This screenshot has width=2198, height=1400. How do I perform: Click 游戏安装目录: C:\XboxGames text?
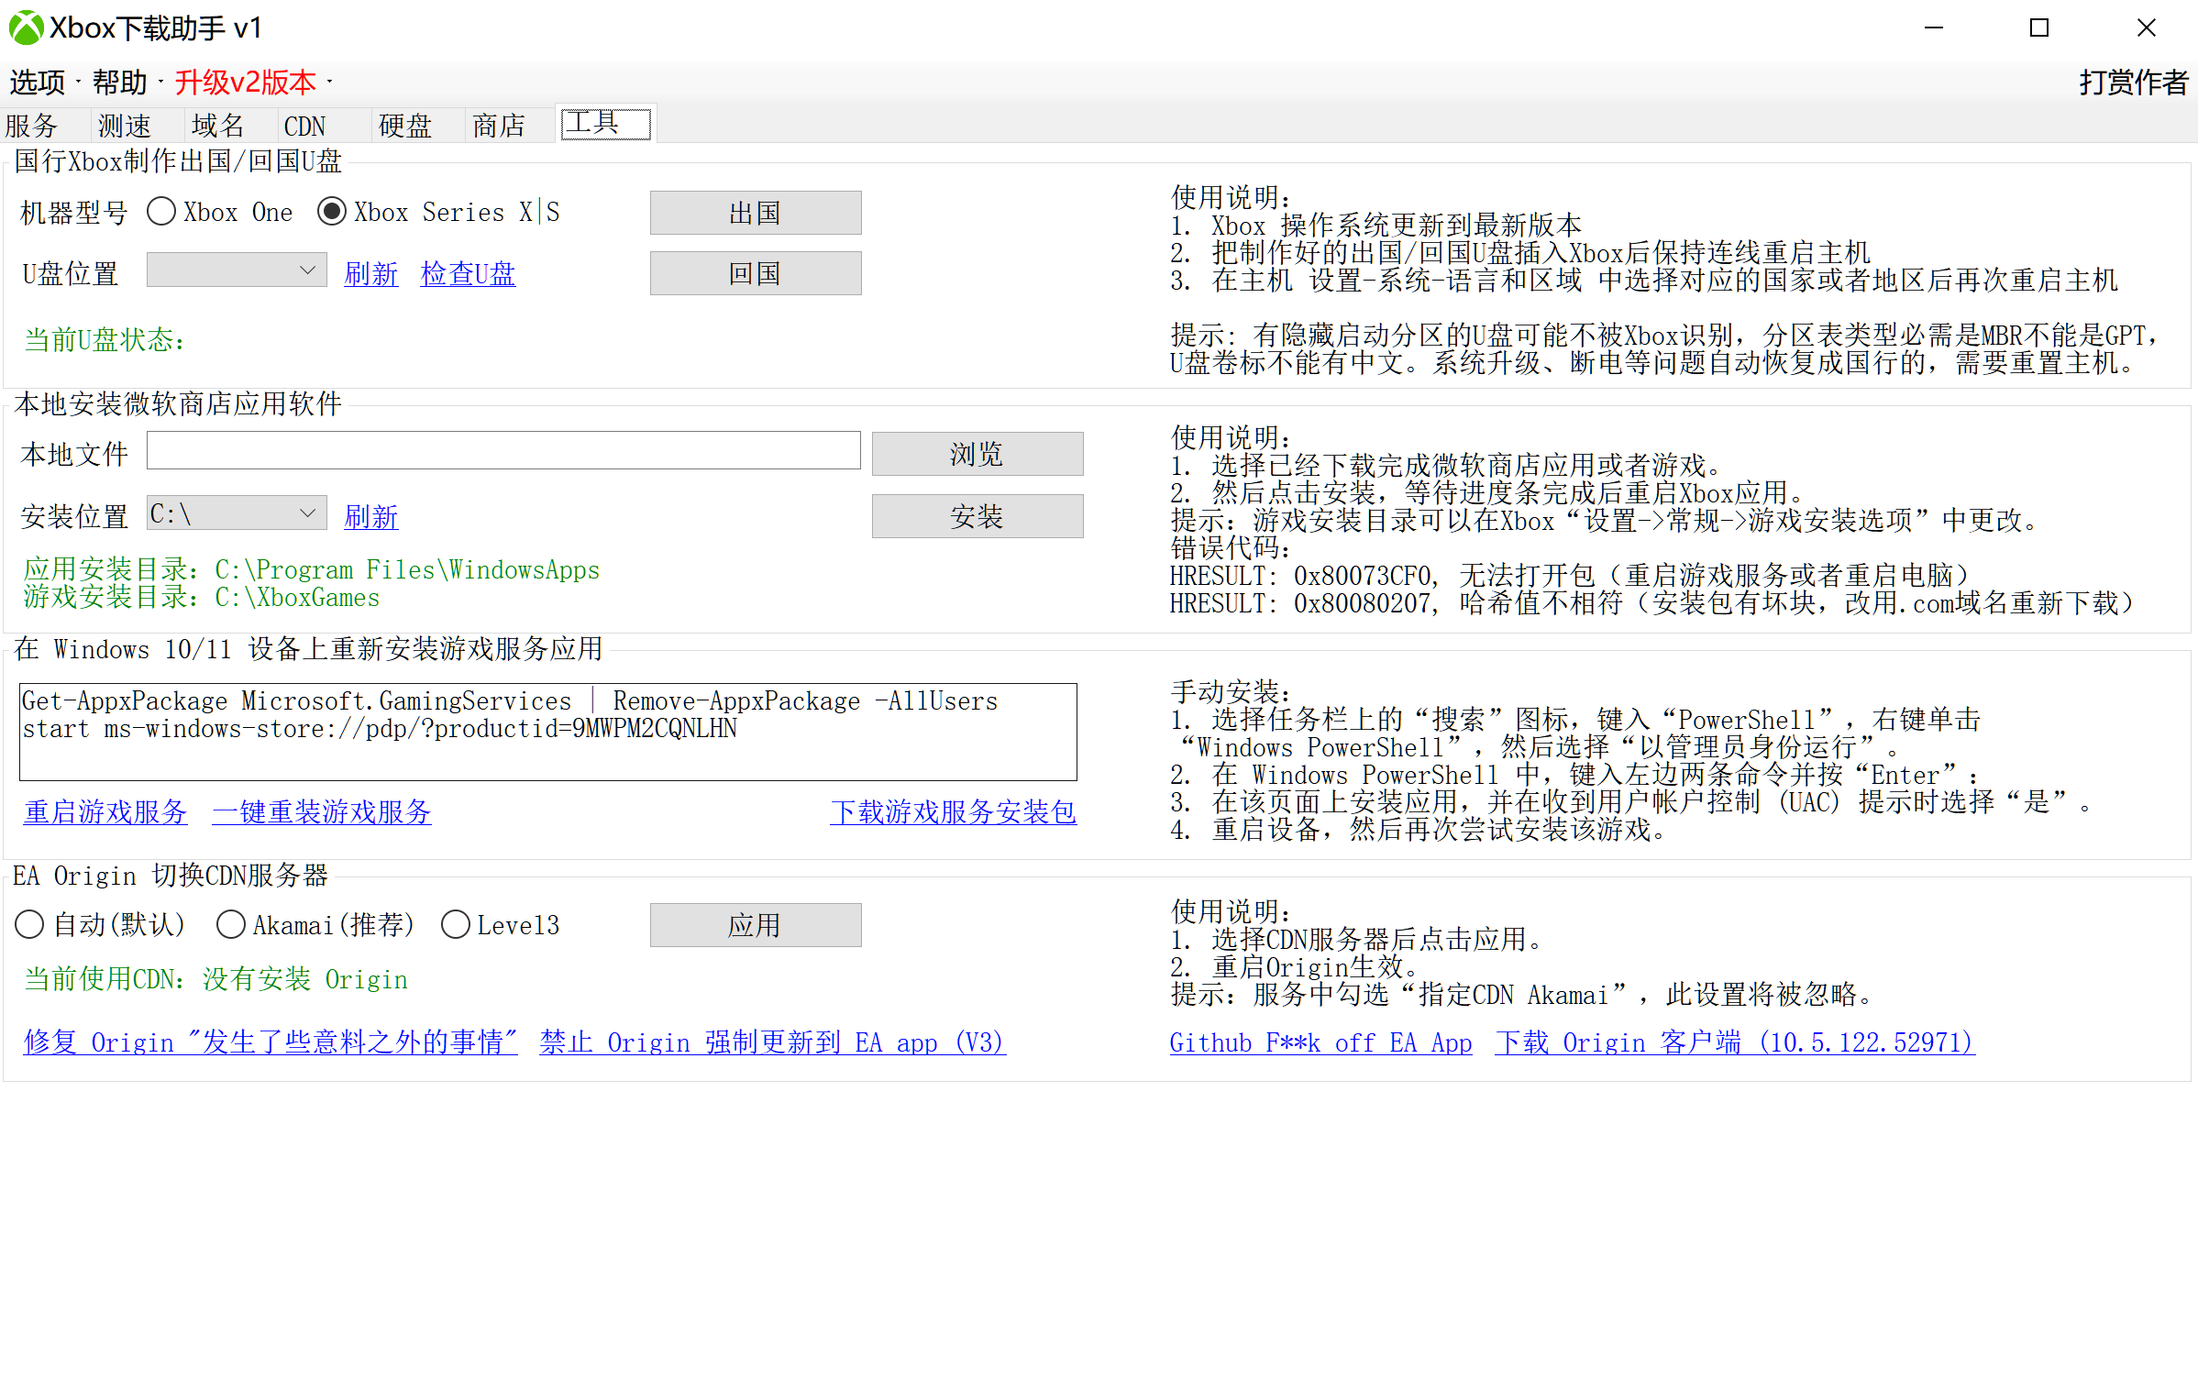(x=202, y=598)
